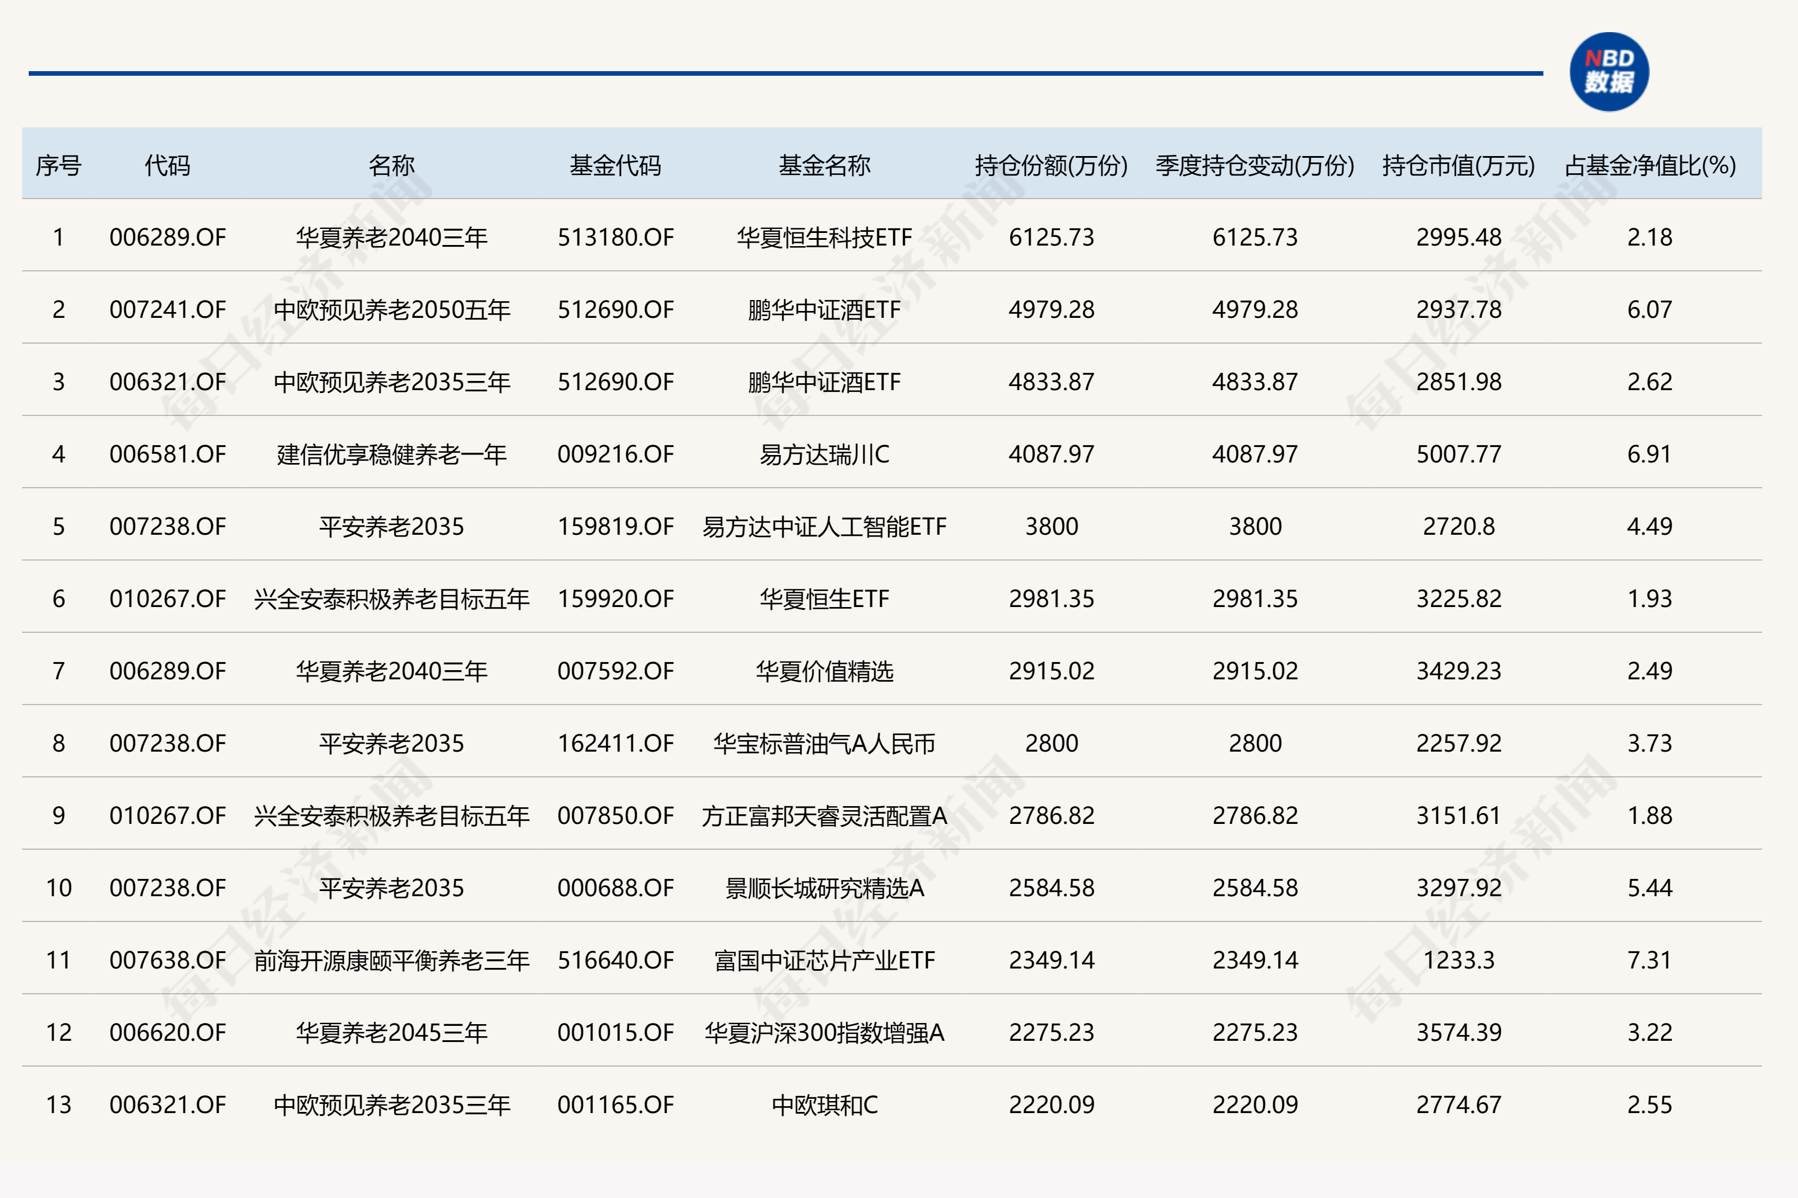Click market value 3225.82
This screenshot has width=1798, height=1198.
coord(1459,599)
